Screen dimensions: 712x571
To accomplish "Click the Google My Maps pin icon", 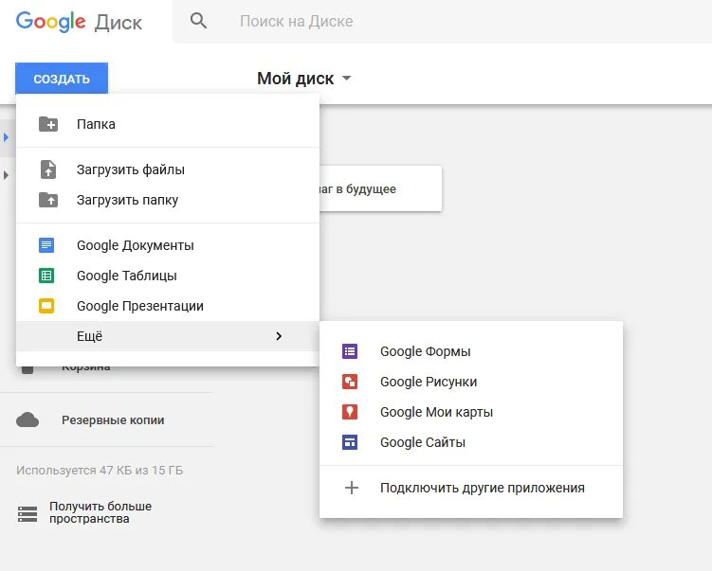I will pos(350,412).
